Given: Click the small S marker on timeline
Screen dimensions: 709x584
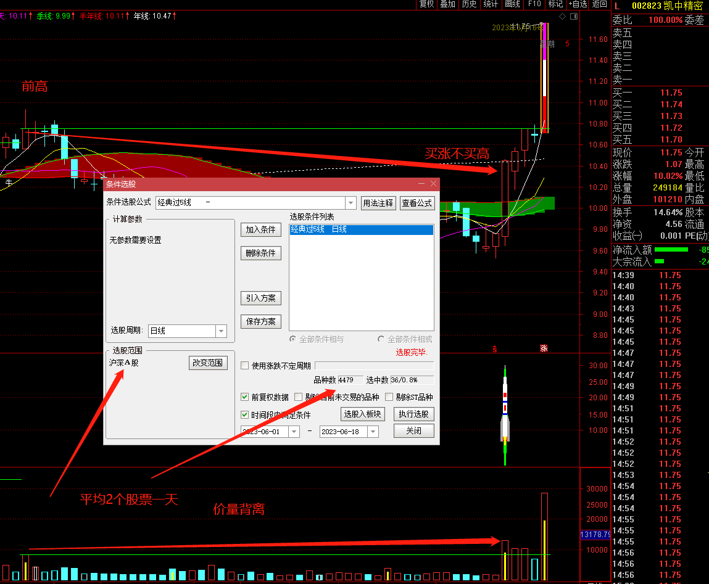Looking at the screenshot, I should click(x=495, y=349).
